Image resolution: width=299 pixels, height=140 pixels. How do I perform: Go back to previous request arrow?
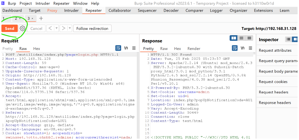[x=50, y=28]
